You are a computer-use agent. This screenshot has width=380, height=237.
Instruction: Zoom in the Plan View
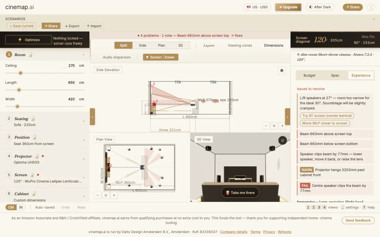coord(114,195)
